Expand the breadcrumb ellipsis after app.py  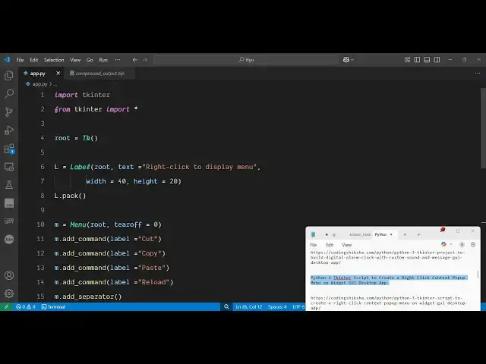[x=55, y=84]
